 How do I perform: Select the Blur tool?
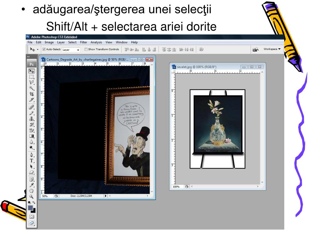click(31, 142)
